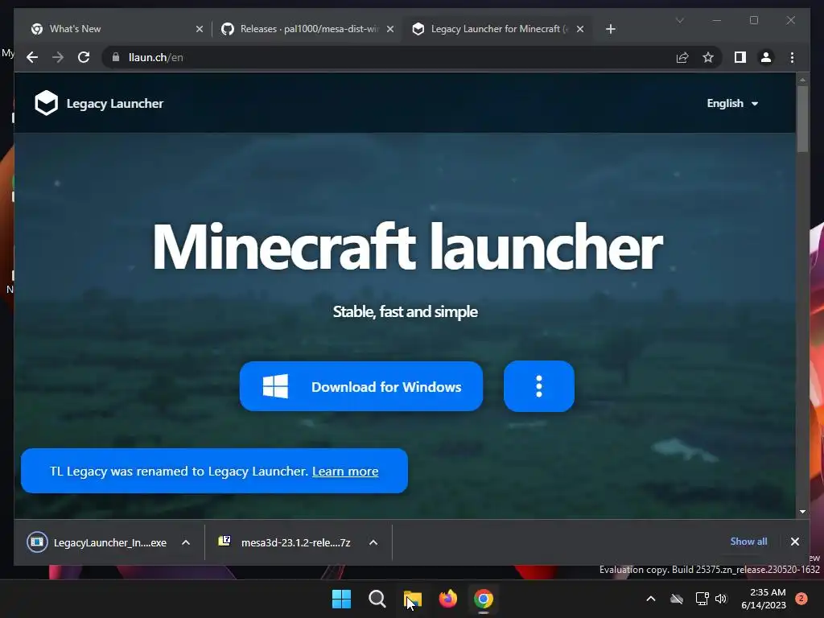This screenshot has width=824, height=618.
Task: Select the Legacy Launcher for Minecraft tab
Action: coord(496,29)
